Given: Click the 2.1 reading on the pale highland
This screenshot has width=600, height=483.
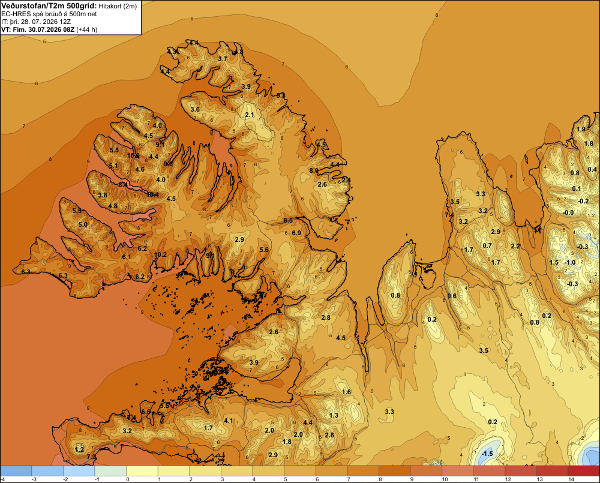Looking at the screenshot, I should click(x=250, y=115).
